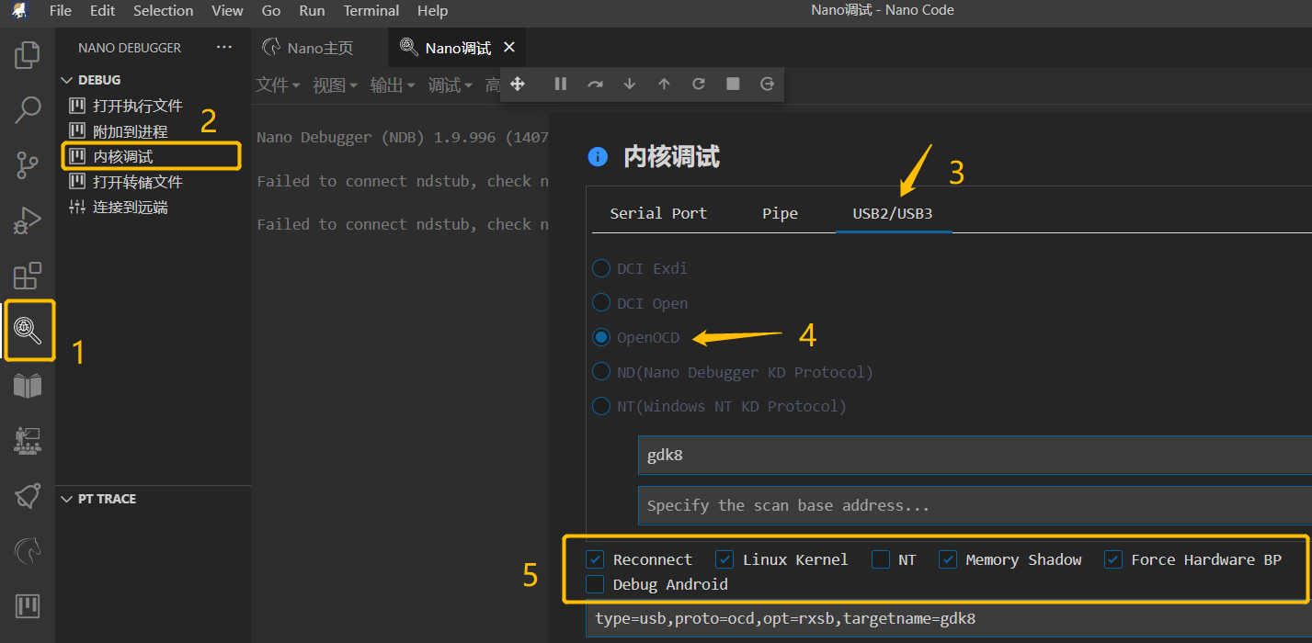Screen dimensions: 1312x643
Task: Open the Selection menu
Action: click(164, 11)
